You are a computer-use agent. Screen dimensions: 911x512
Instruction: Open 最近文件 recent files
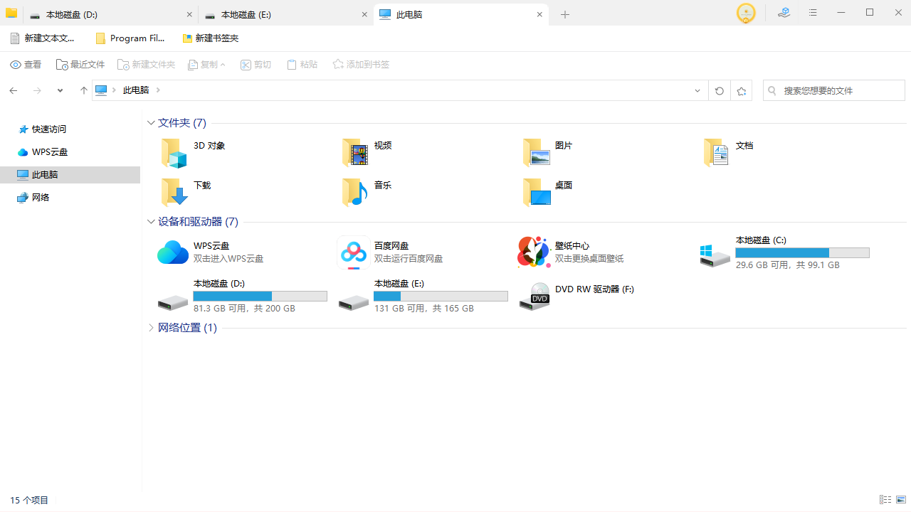(x=80, y=65)
